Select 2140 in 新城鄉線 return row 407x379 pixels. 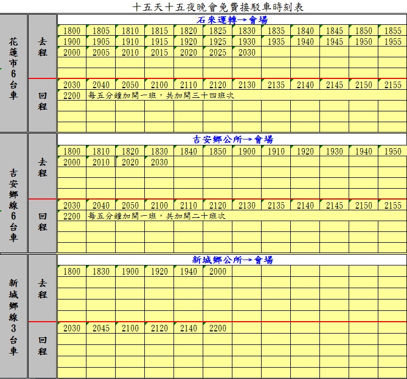click(189, 328)
